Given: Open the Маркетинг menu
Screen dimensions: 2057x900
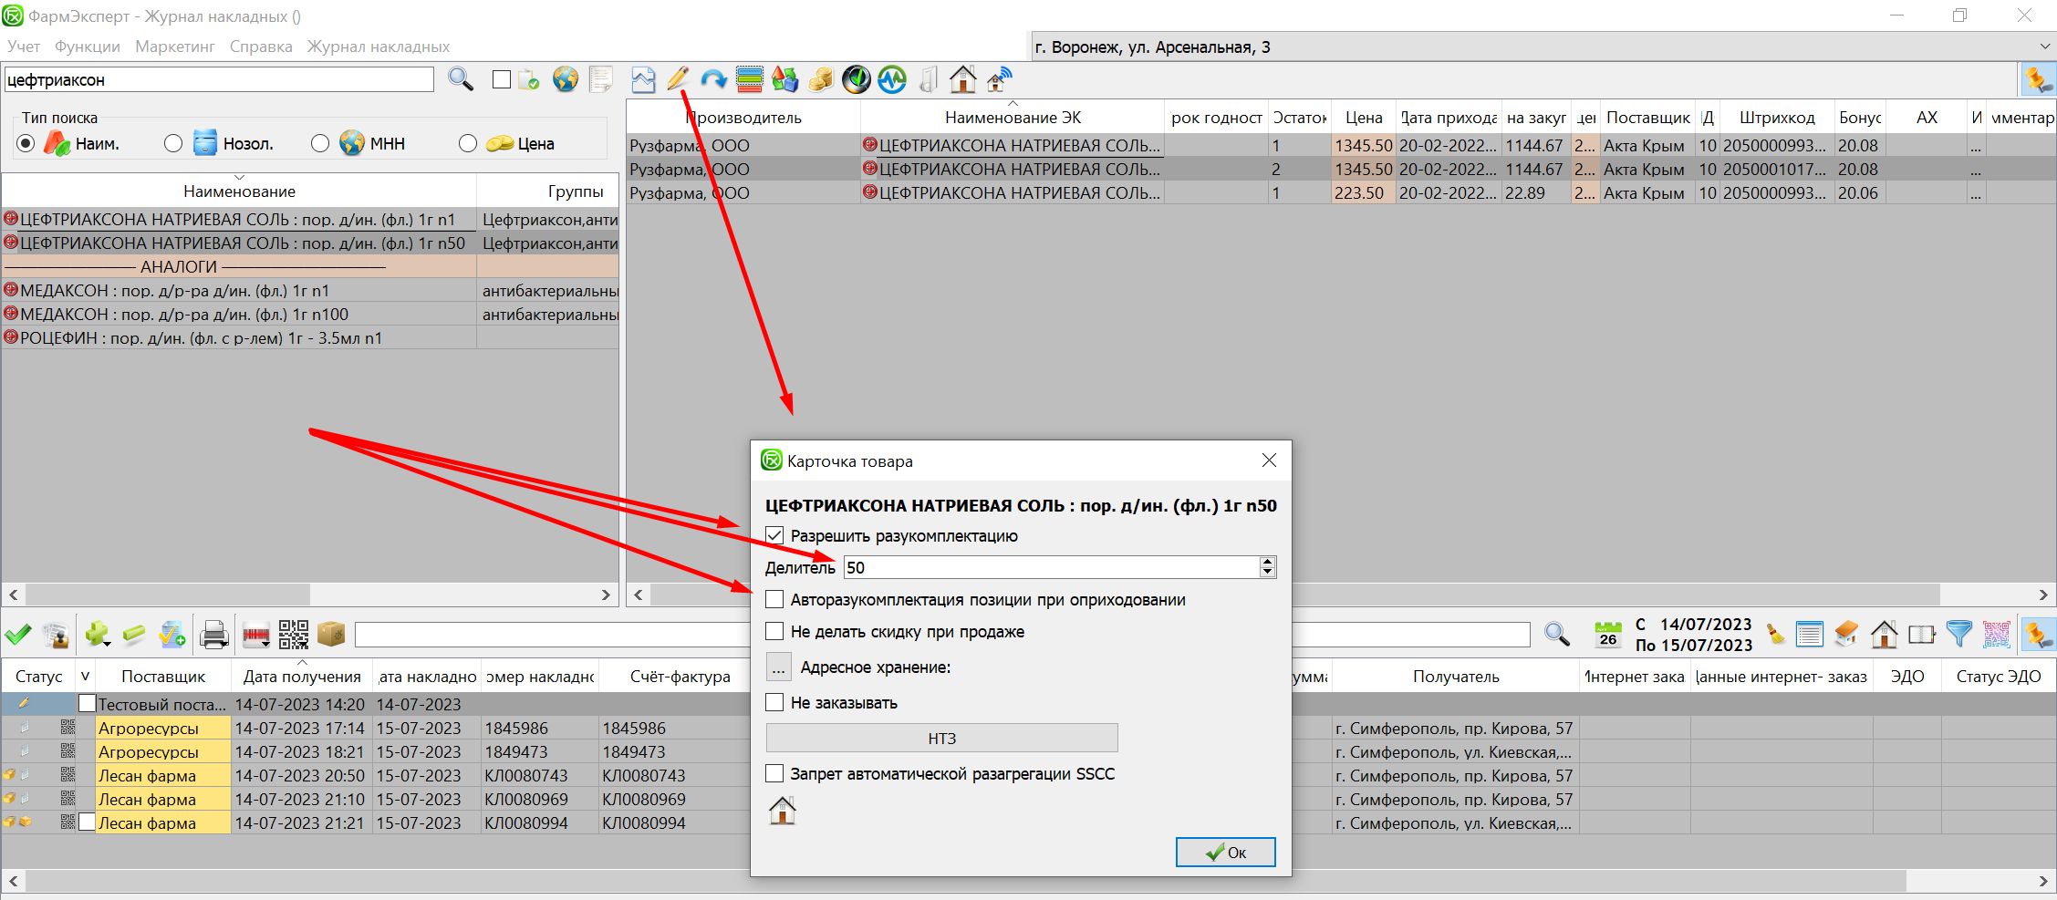Looking at the screenshot, I should (x=174, y=47).
